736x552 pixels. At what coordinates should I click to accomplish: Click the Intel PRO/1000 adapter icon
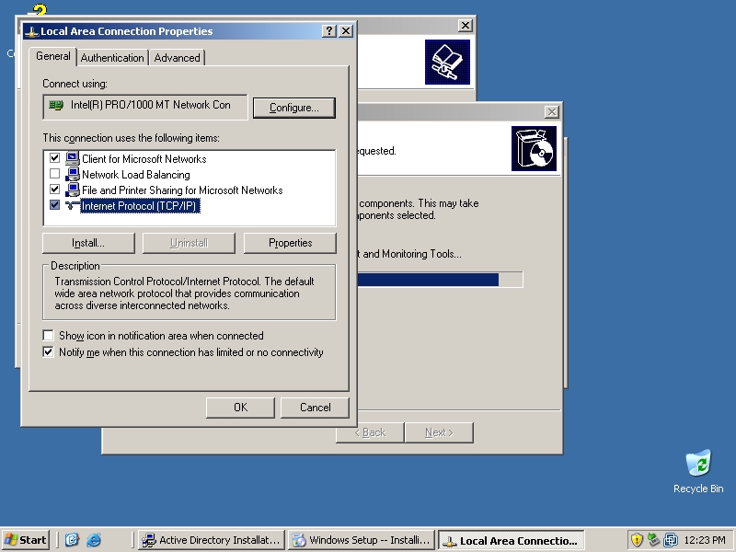pyautogui.click(x=56, y=105)
